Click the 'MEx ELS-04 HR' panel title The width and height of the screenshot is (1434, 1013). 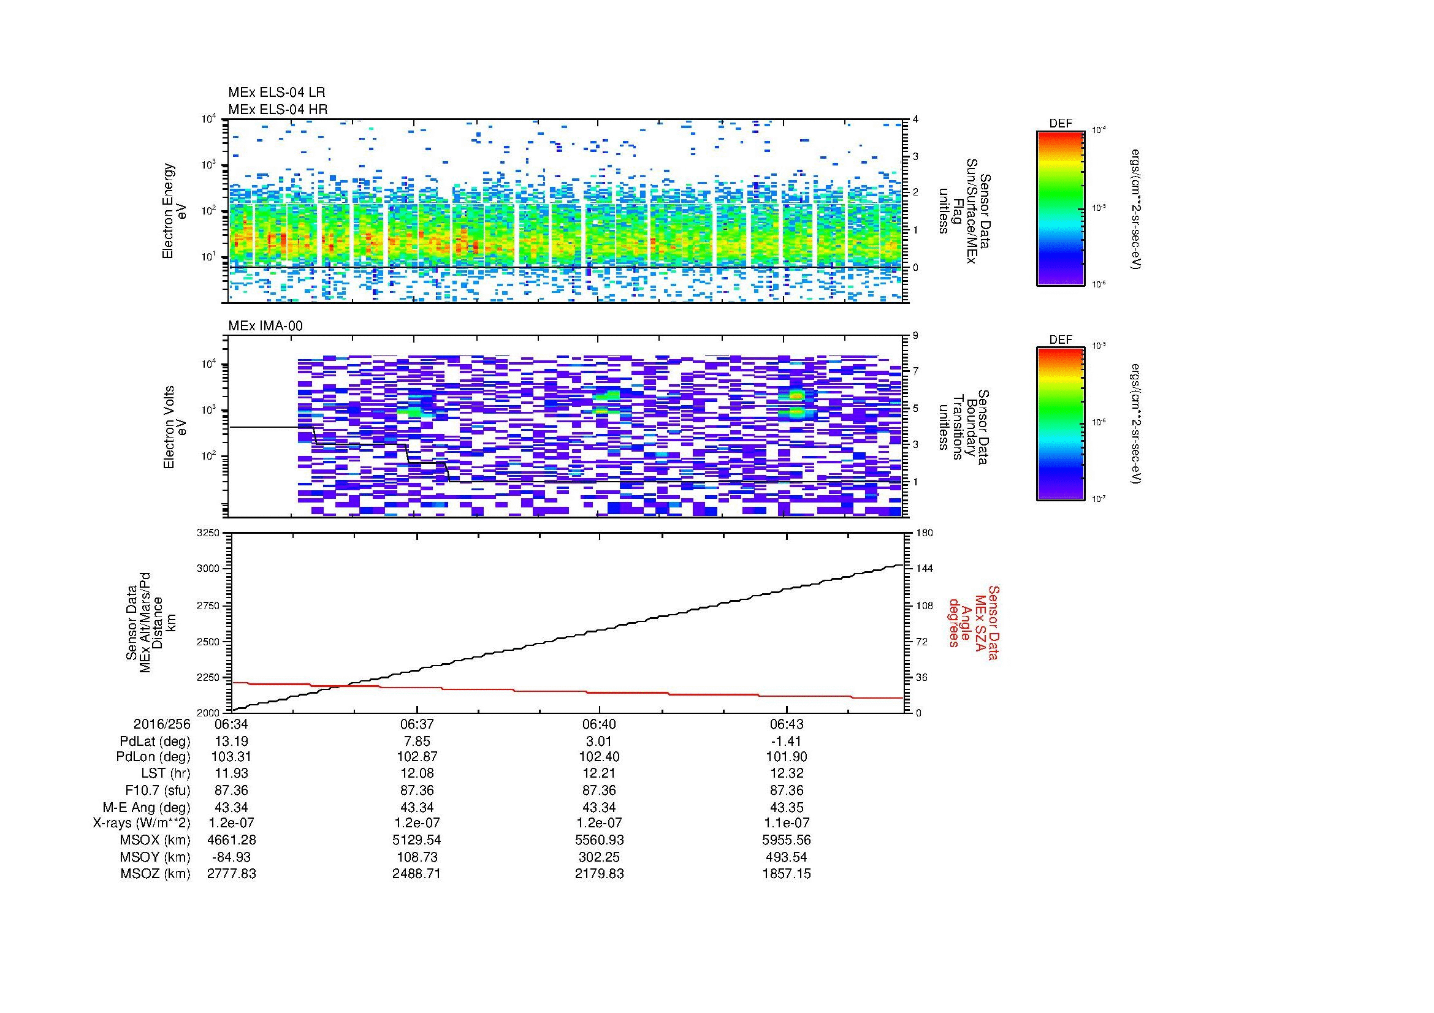tap(278, 110)
